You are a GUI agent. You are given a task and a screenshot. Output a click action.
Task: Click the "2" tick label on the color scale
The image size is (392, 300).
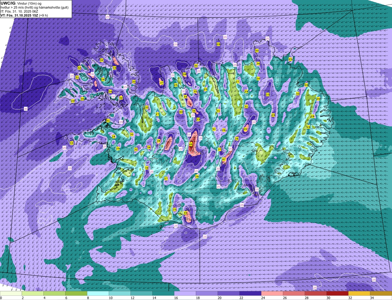click(x=22, y=298)
